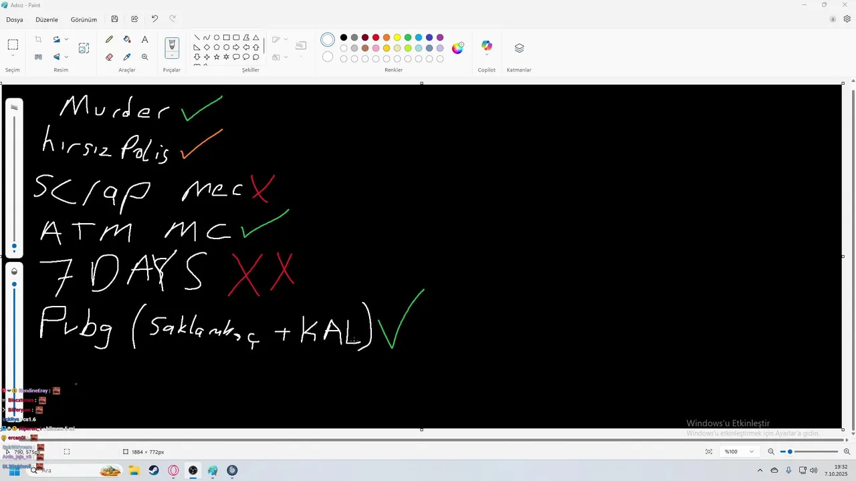Click the background removal icon

[x=38, y=57]
